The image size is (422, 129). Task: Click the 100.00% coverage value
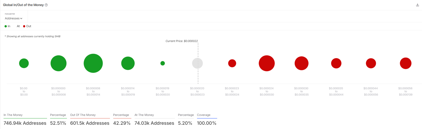click(207, 123)
